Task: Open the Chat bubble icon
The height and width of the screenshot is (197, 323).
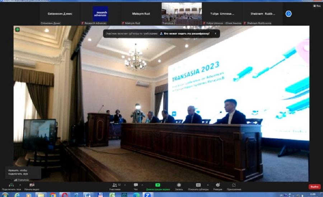Action: pos(136,185)
